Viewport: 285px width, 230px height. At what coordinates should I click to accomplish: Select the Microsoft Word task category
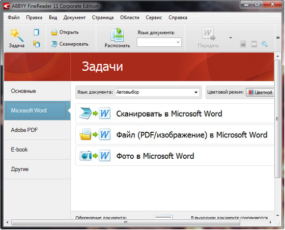[37, 110]
